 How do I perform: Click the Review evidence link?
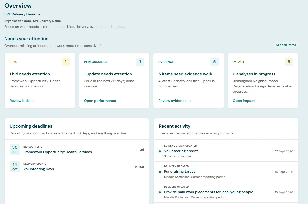(175, 101)
